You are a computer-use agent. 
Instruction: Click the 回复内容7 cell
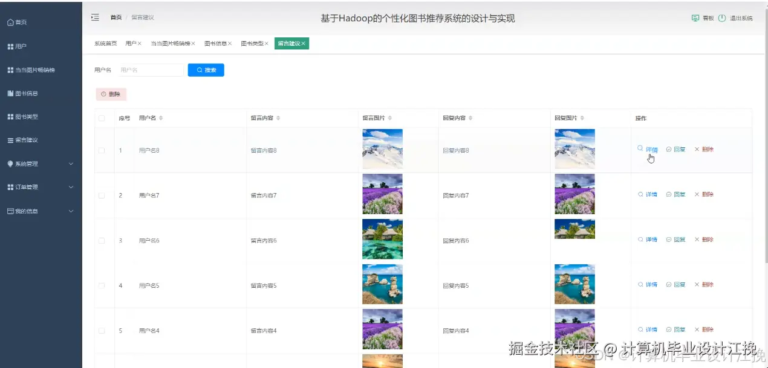[456, 195]
